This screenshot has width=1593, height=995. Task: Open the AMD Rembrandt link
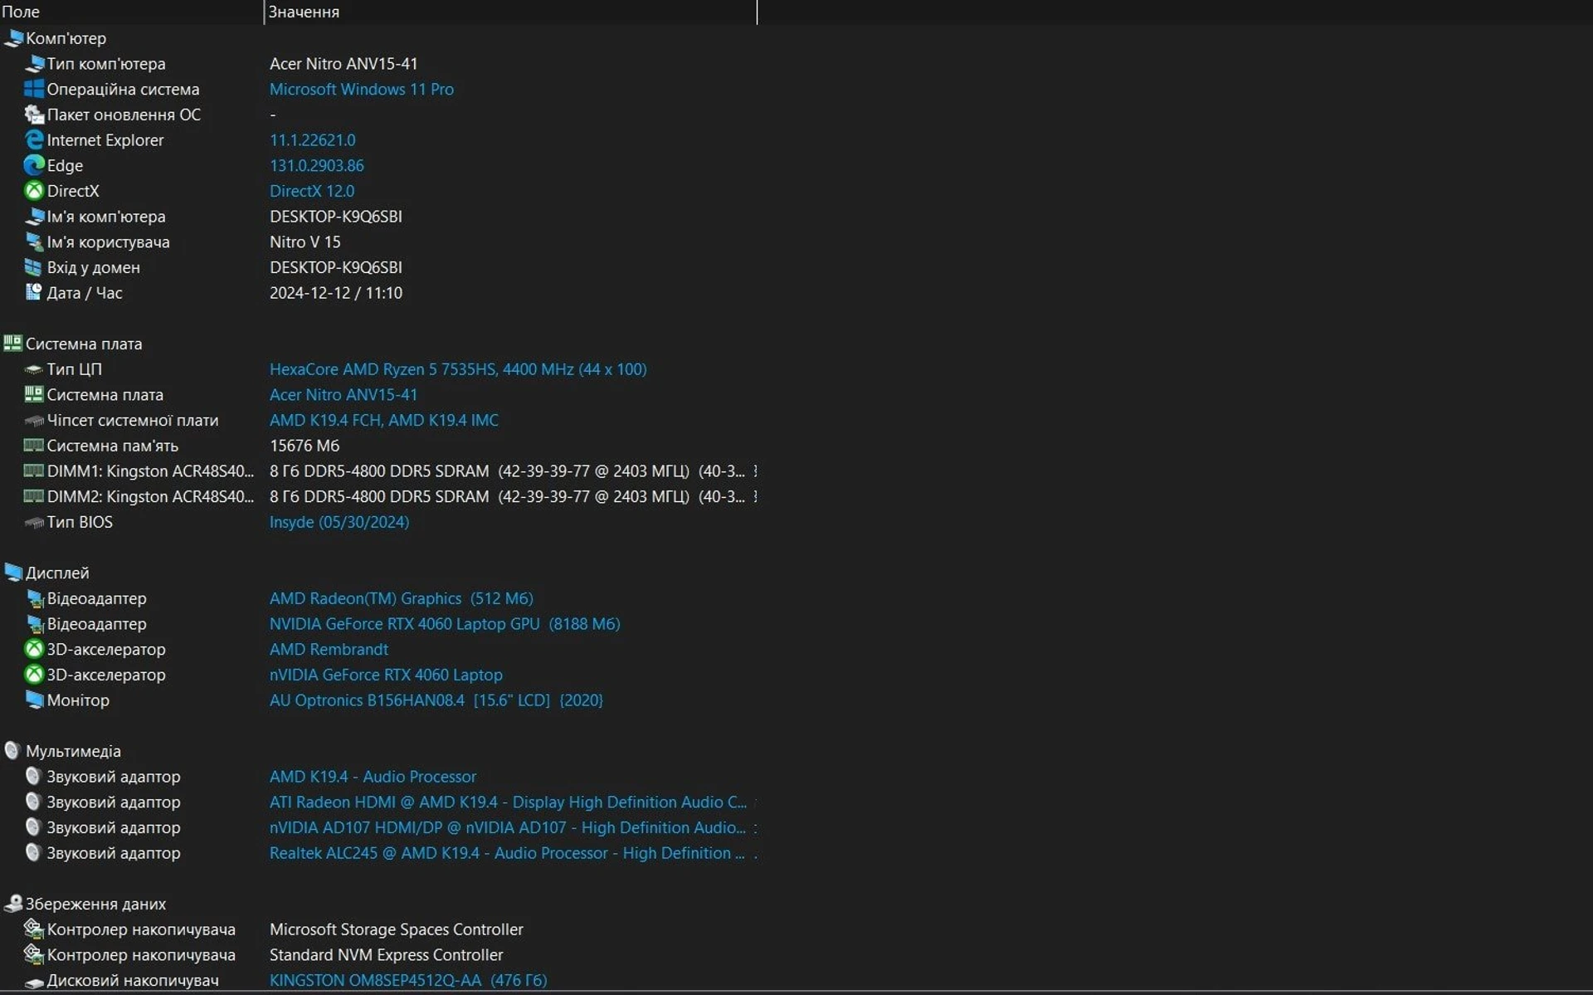tap(329, 649)
